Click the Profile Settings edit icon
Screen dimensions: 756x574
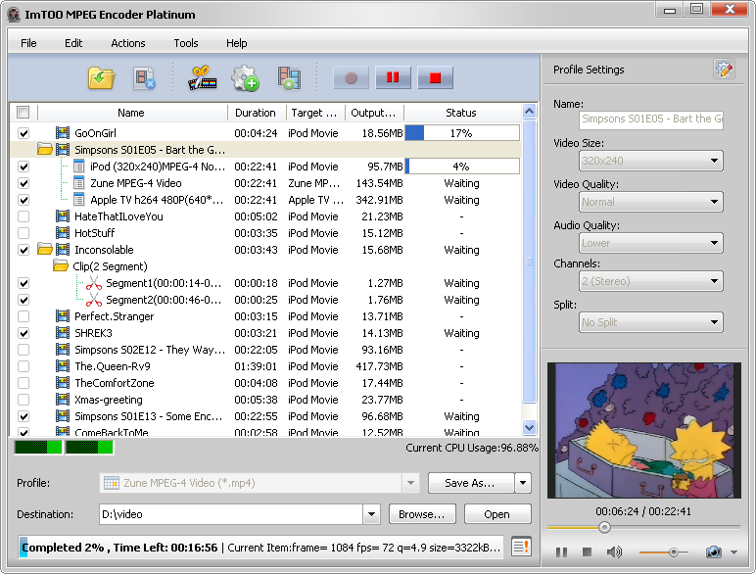pos(724,70)
